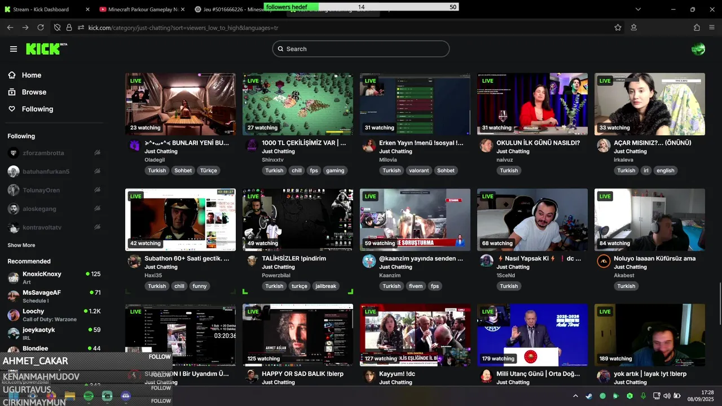Open stream titled 'TALİHSİZLER !pindirim'
722x406 pixels.
[x=294, y=258]
